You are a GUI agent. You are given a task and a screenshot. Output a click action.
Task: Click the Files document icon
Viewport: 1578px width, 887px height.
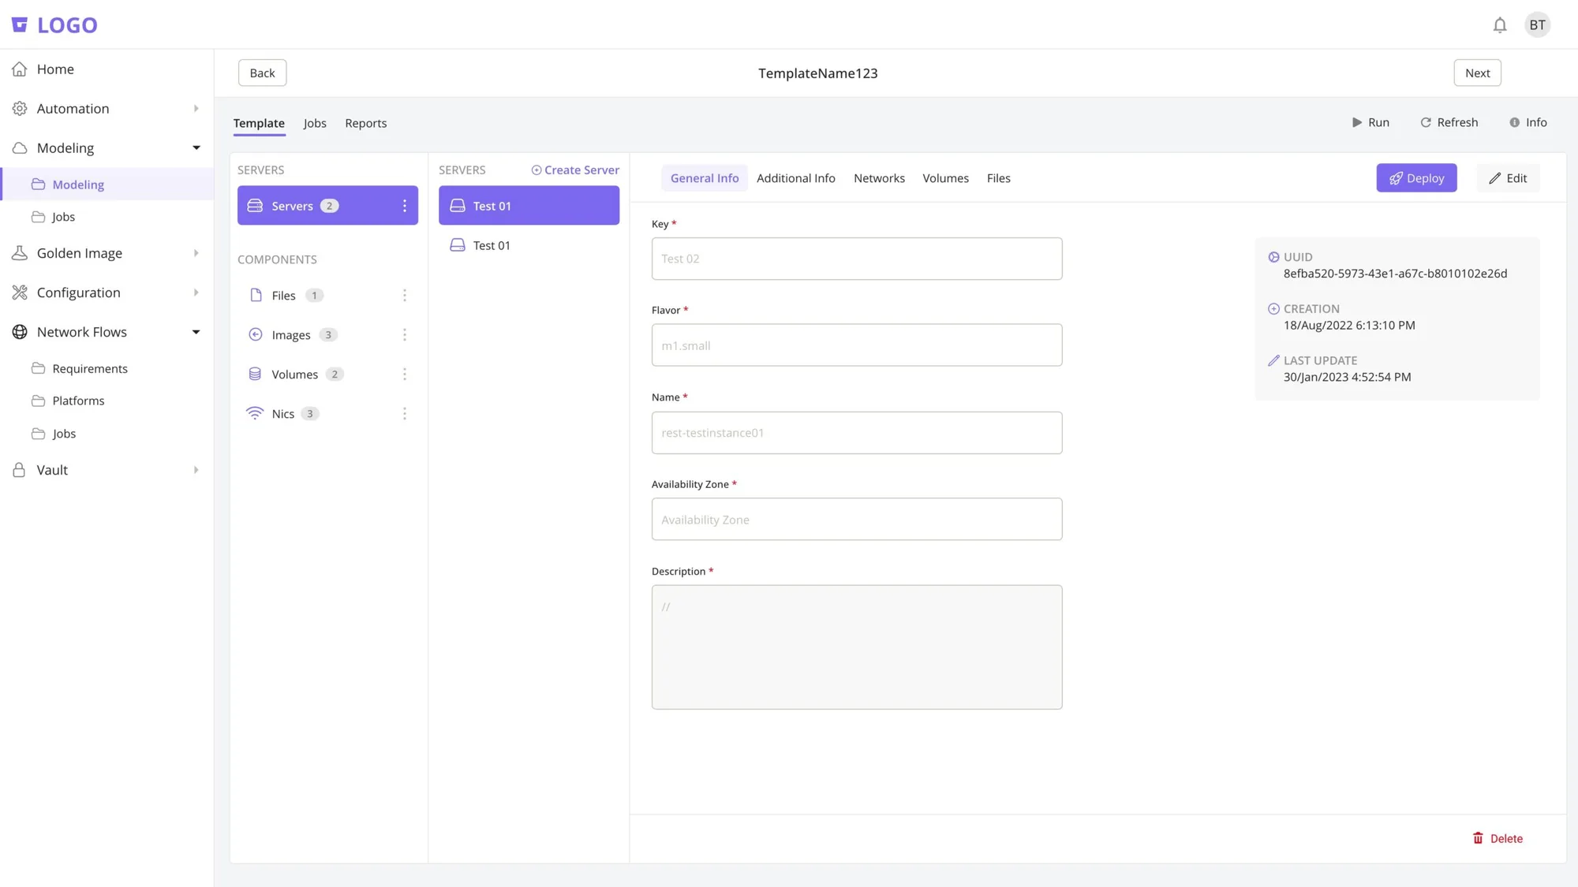[x=256, y=295]
